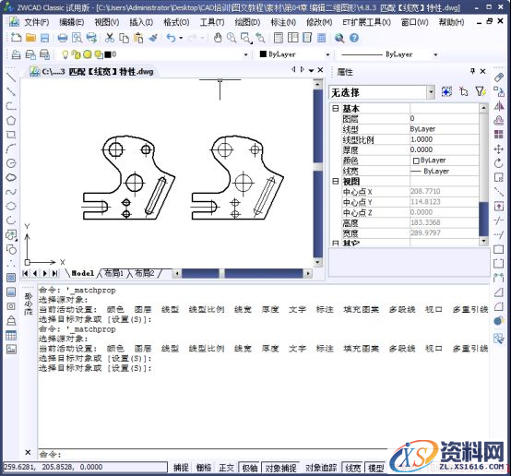
Task: Open a file with the folder icon
Action: [x=30, y=38]
